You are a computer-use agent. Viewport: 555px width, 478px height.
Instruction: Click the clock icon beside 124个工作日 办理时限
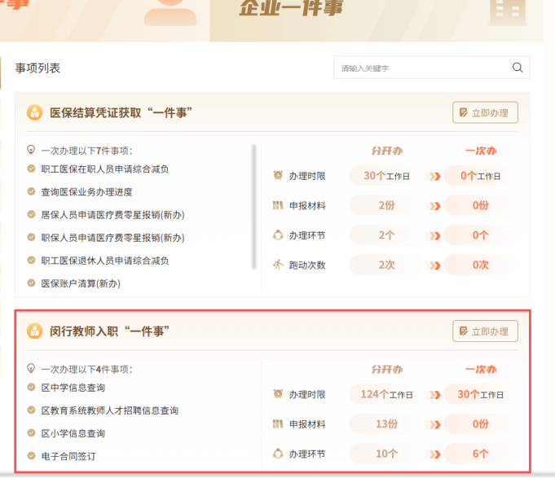point(278,394)
